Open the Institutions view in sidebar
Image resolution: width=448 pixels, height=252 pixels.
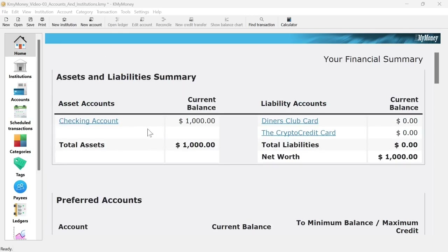(x=20, y=69)
